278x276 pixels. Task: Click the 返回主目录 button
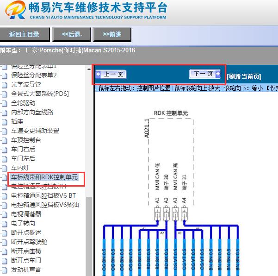click(x=25, y=34)
